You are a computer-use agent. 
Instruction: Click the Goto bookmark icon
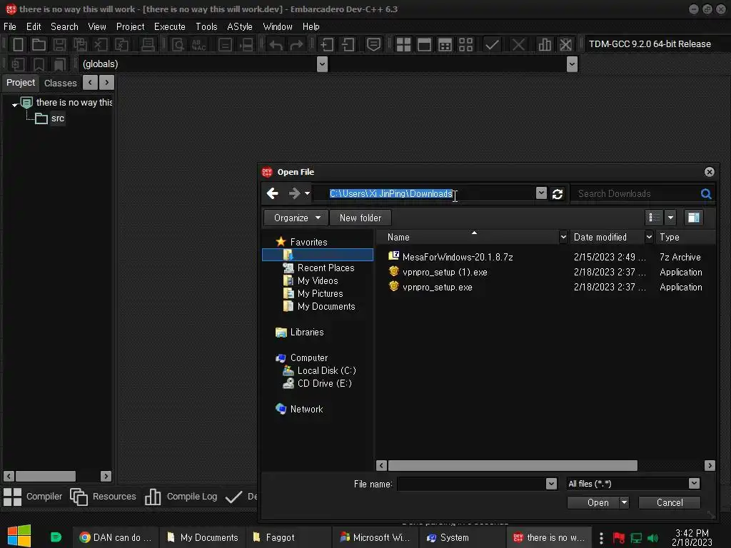(59, 64)
